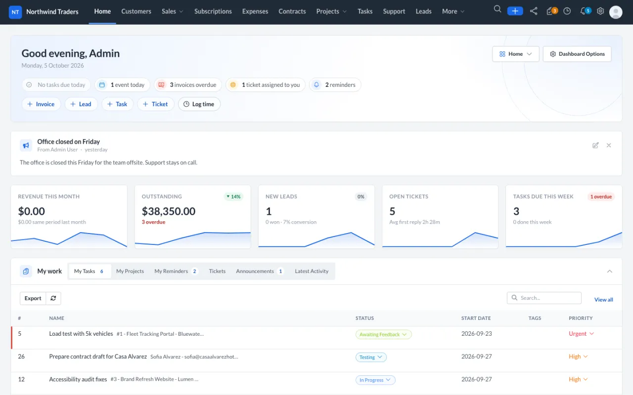Open task Load test with 5k vehicles
The height and width of the screenshot is (395, 633).
pyautogui.click(x=81, y=334)
